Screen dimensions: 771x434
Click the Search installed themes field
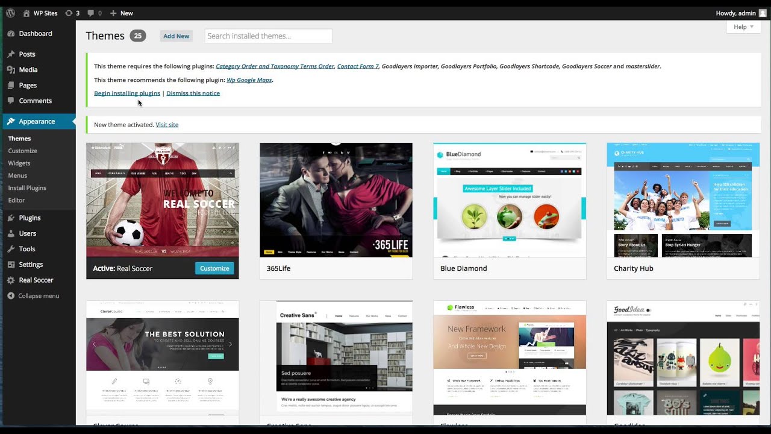(268, 36)
